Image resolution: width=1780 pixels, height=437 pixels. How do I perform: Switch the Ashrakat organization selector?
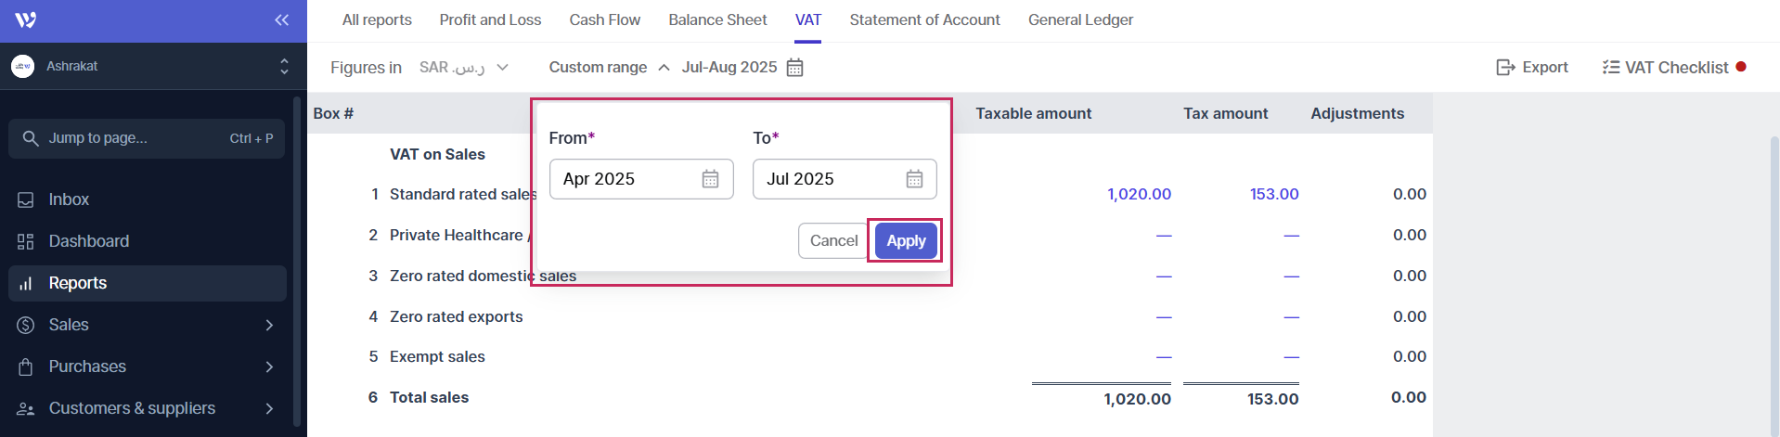tap(284, 66)
